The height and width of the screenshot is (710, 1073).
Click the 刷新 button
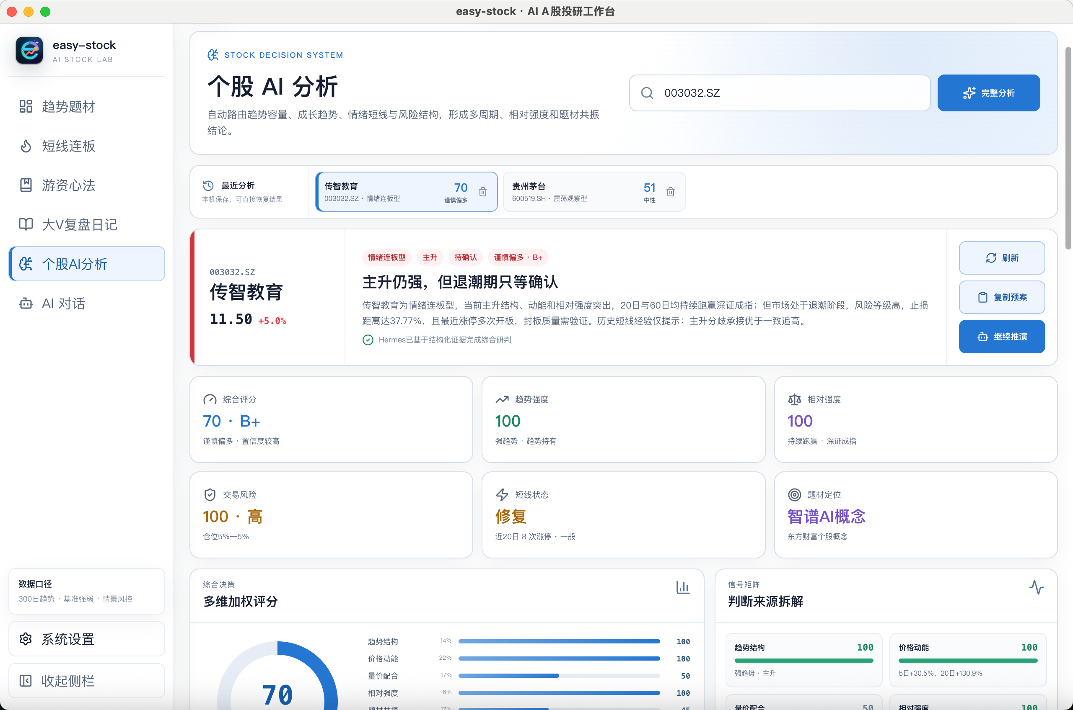[1002, 257]
